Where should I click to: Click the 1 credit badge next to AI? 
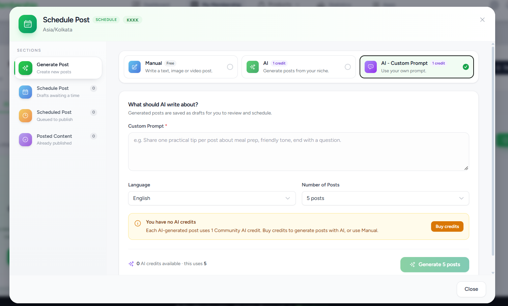[x=279, y=63]
